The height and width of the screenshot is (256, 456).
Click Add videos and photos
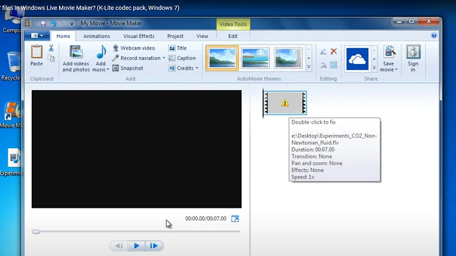[76, 58]
